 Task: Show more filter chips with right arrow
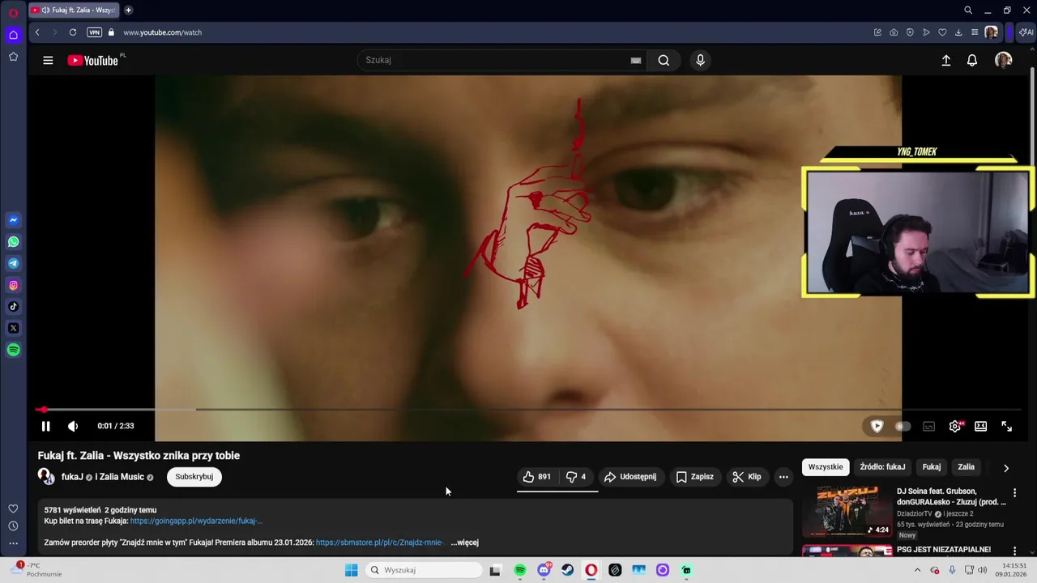click(x=1006, y=468)
